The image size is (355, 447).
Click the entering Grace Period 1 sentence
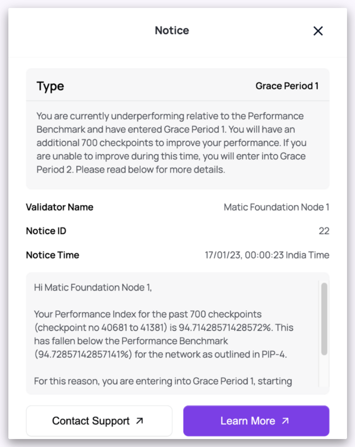click(163, 381)
